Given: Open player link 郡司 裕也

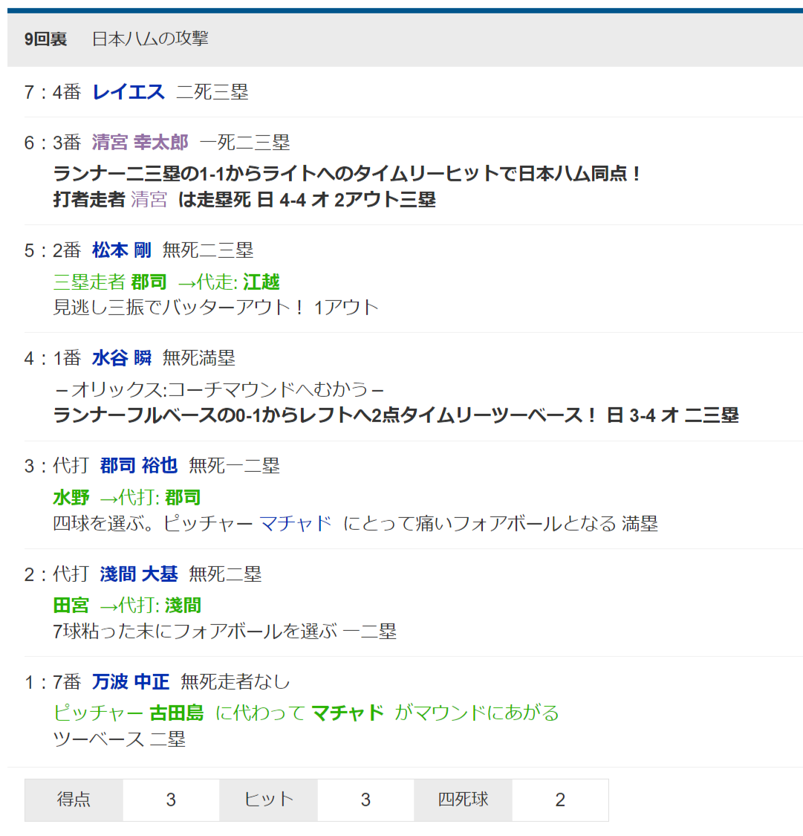Looking at the screenshot, I should pyautogui.click(x=139, y=465).
